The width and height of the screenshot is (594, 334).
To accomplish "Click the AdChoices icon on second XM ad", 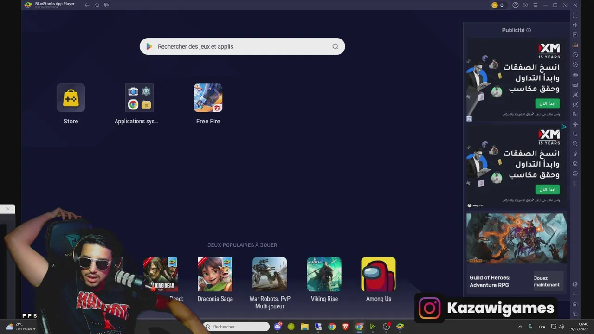I will pos(563,127).
